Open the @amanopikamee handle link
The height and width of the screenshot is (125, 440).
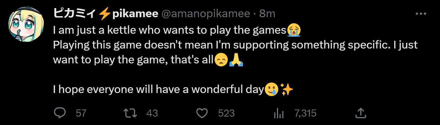point(206,14)
